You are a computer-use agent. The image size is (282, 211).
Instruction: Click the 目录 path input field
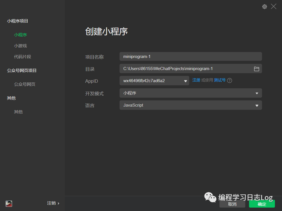tap(191, 69)
